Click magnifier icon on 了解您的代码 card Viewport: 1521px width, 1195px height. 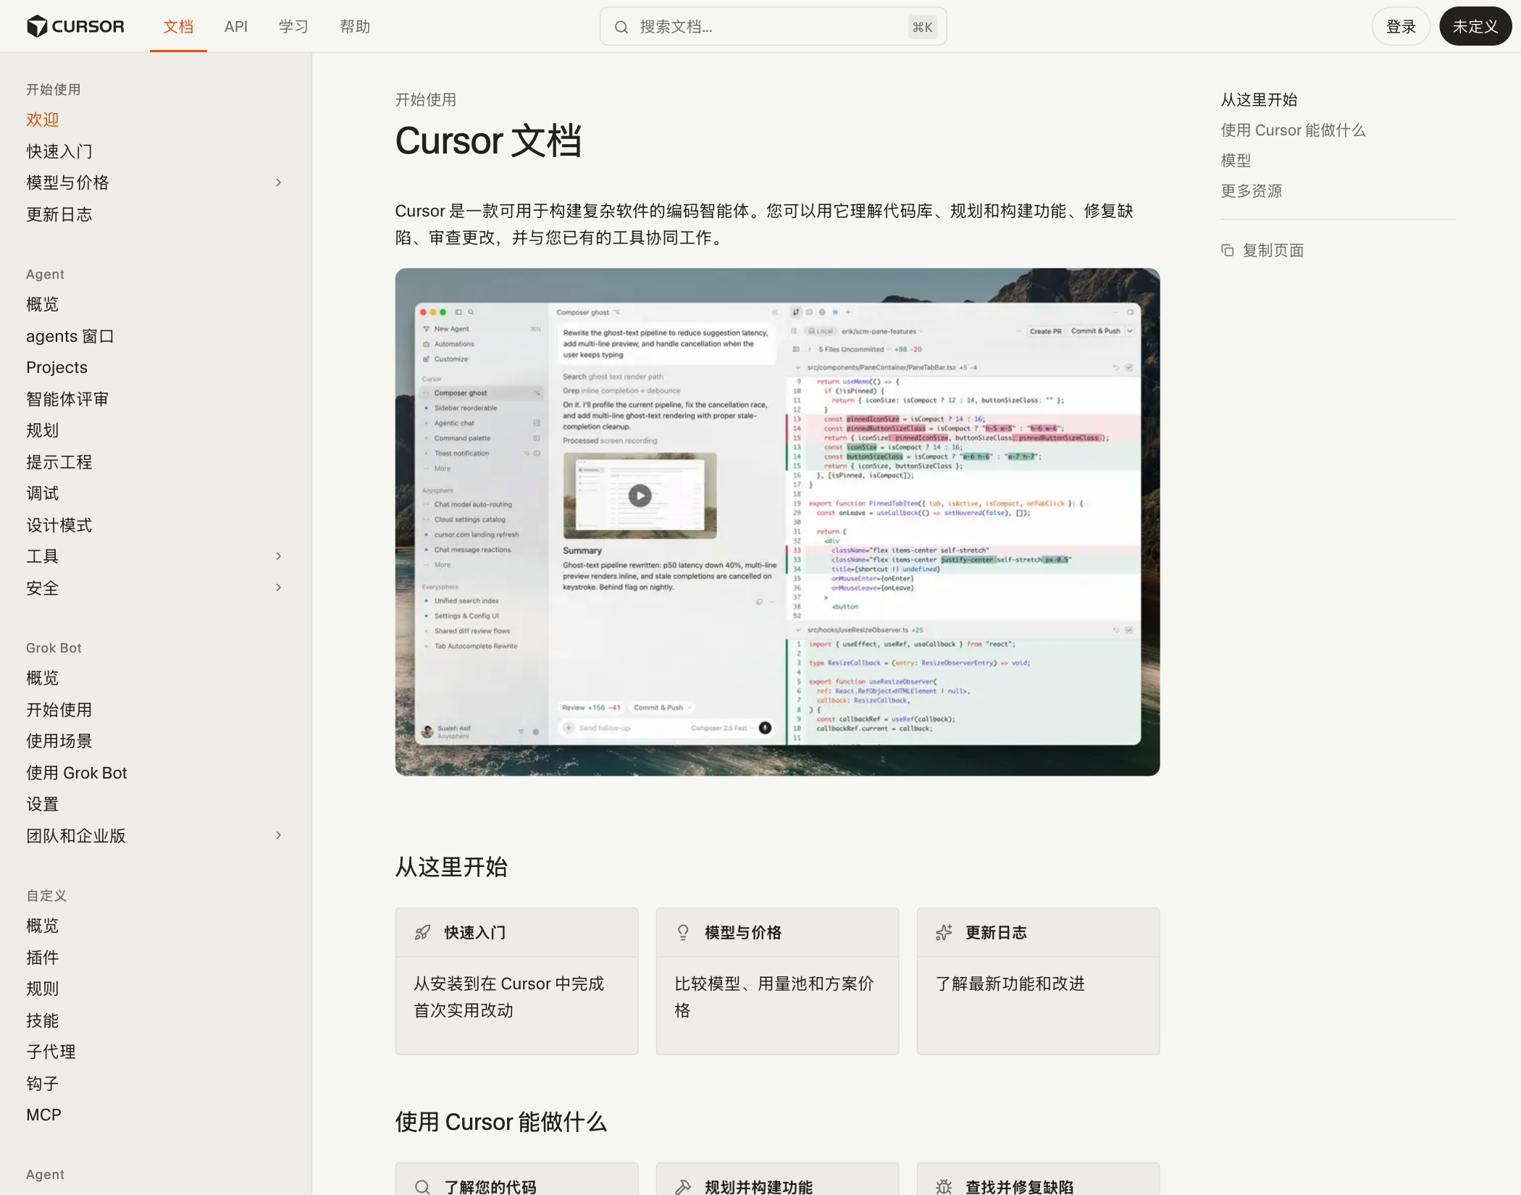point(422,1186)
